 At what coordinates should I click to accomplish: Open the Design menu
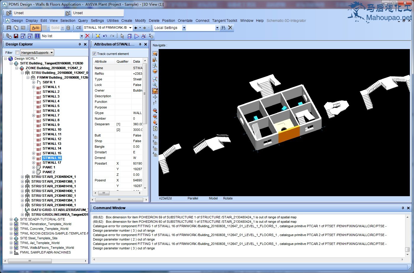click(17, 20)
